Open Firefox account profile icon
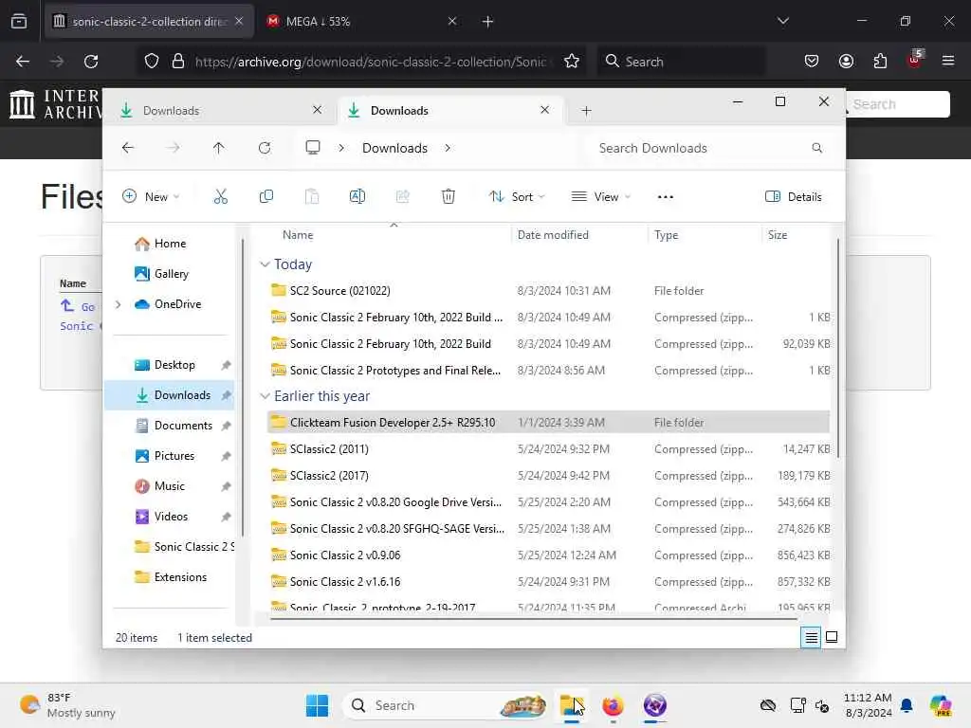 pyautogui.click(x=846, y=62)
